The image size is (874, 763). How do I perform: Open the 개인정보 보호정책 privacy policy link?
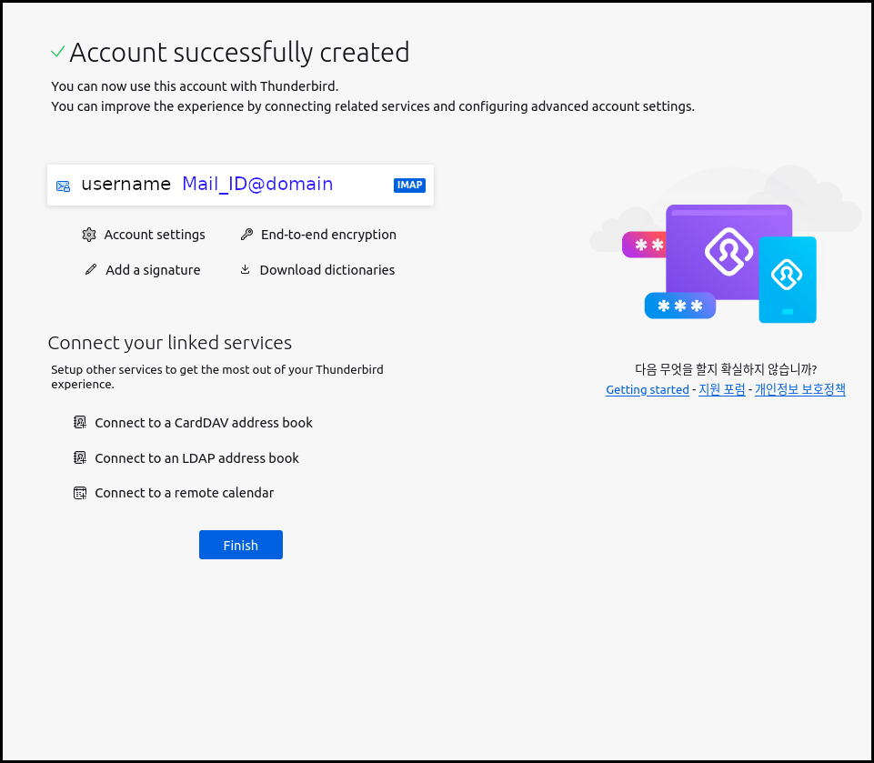point(799,389)
